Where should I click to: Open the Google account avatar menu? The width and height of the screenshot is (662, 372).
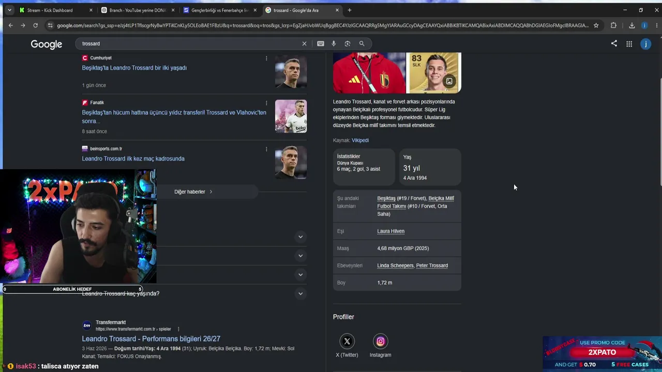tap(645, 44)
